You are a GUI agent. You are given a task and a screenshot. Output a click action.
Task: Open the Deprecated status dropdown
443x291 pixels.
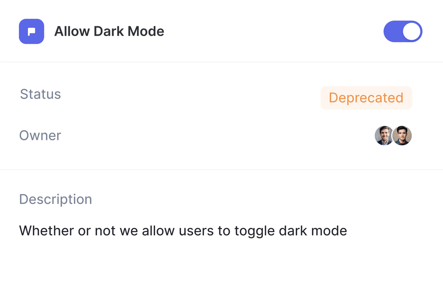point(366,98)
